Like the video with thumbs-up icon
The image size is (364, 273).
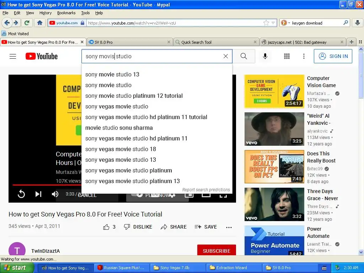106,227
